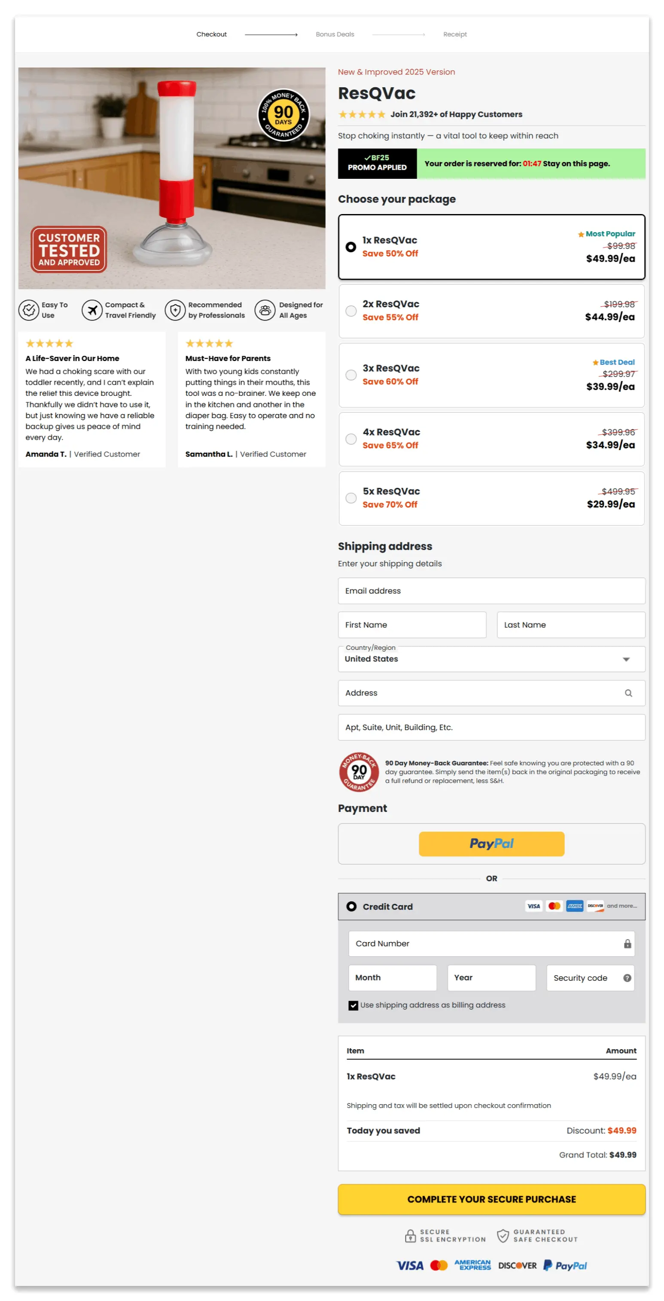664x1301 pixels.
Task: Pay with the PayPal button
Action: (491, 843)
